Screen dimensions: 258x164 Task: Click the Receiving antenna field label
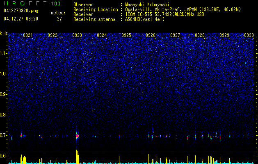click(94, 19)
